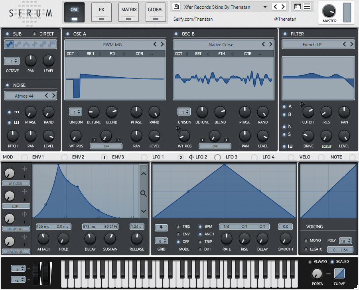Go to next preset arrow

283,7
